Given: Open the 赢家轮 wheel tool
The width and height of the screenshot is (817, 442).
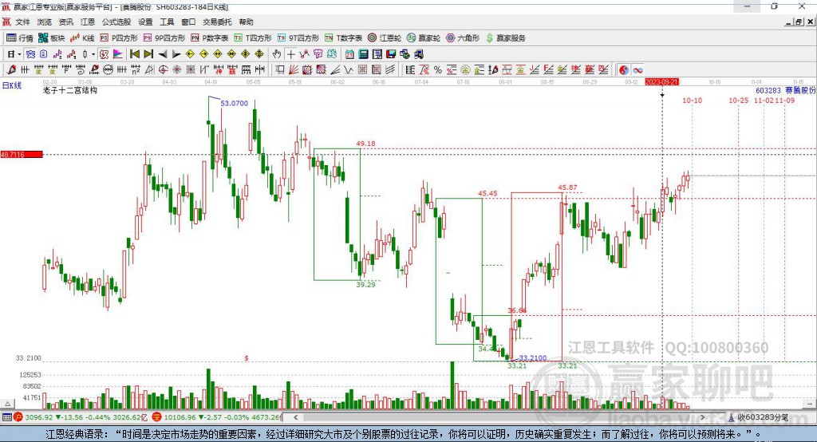Looking at the screenshot, I should coord(424,38).
